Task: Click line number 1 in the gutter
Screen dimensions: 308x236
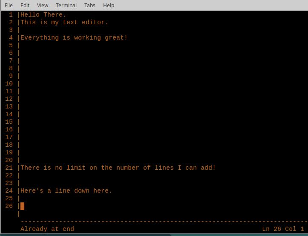Action: [11, 15]
